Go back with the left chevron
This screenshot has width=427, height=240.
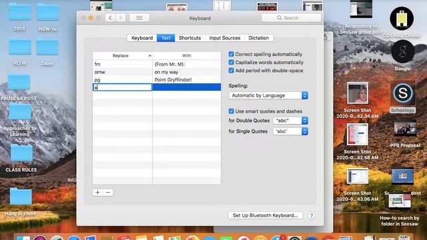point(110,18)
